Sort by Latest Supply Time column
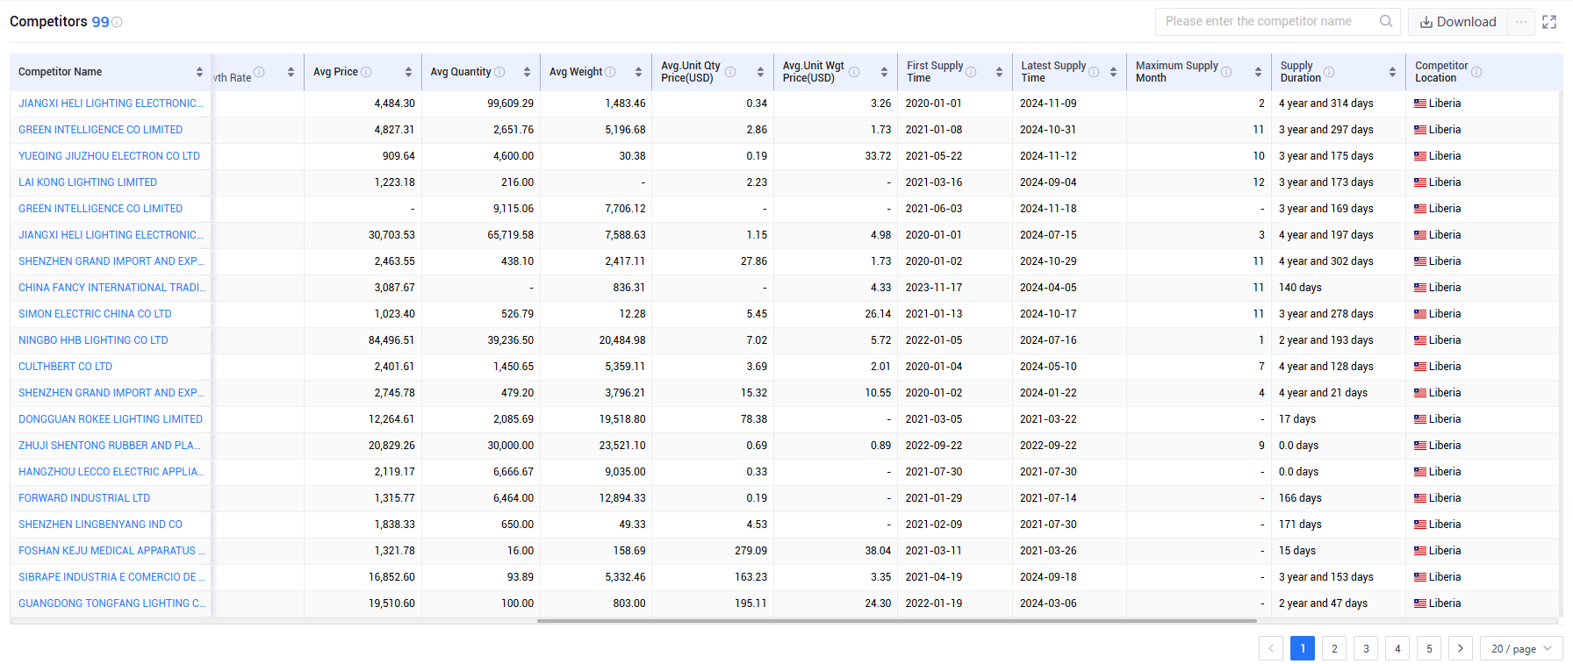Image resolution: width=1573 pixels, height=664 pixels. tap(1113, 72)
